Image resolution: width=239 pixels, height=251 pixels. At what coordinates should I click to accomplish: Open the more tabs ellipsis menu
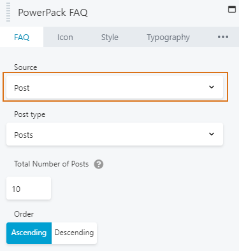[x=223, y=37]
